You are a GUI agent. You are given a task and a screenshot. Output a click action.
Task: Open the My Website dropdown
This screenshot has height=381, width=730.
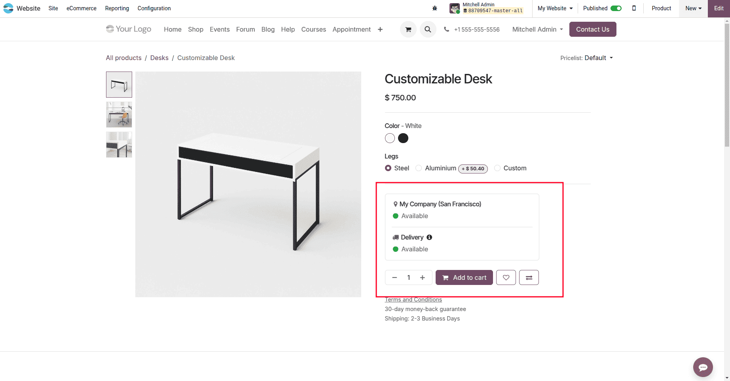554,8
